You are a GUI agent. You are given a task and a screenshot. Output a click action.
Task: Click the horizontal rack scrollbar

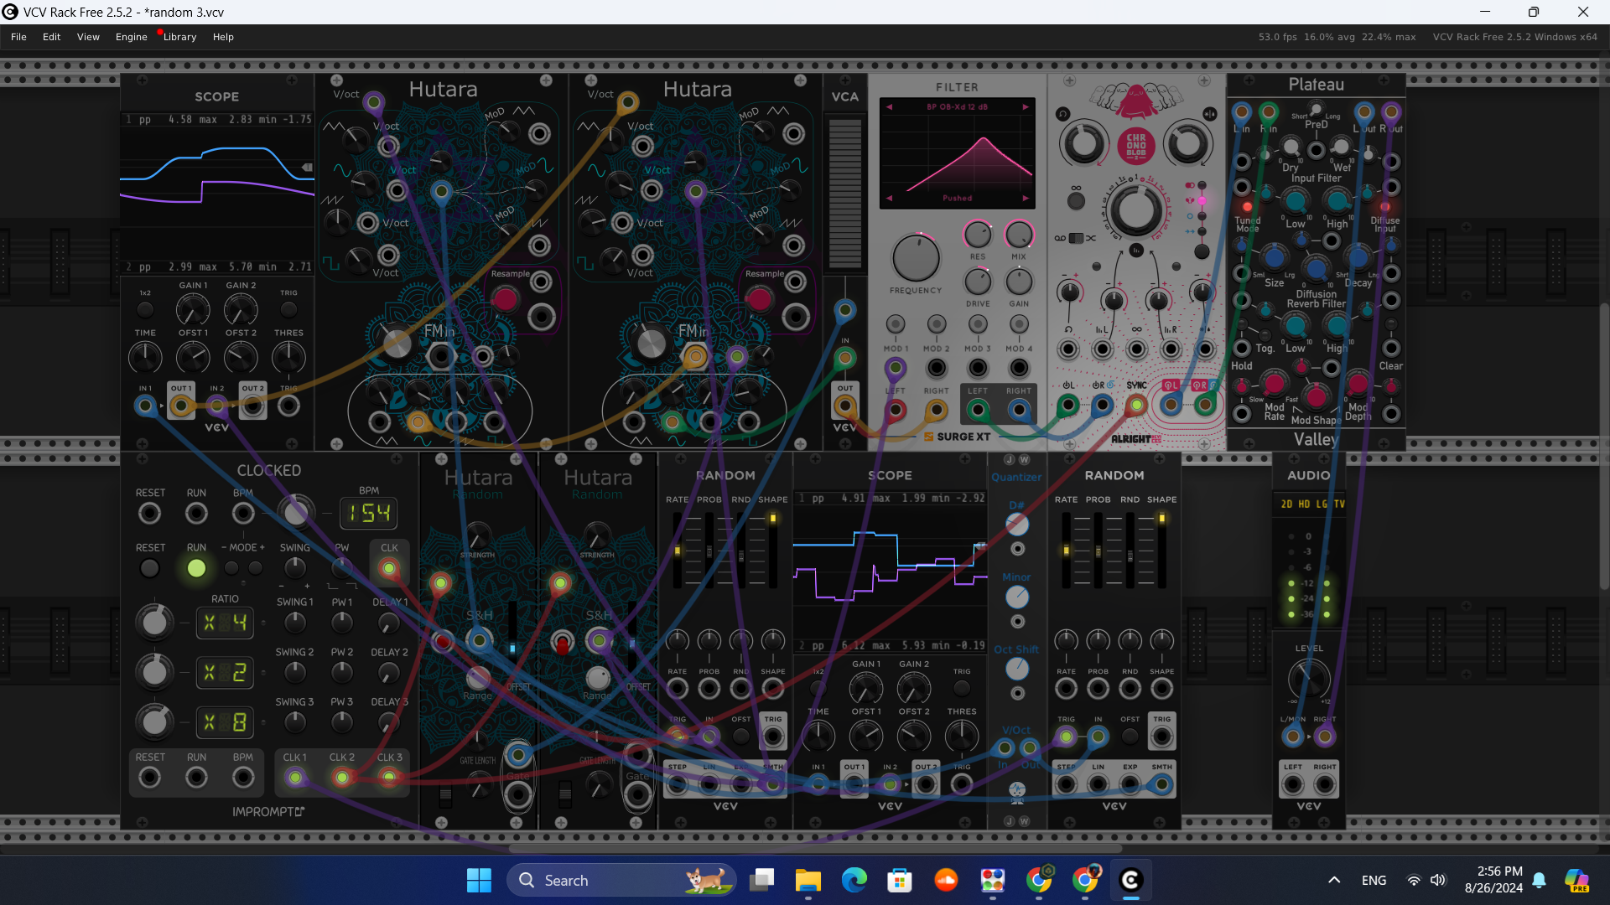pyautogui.click(x=815, y=848)
